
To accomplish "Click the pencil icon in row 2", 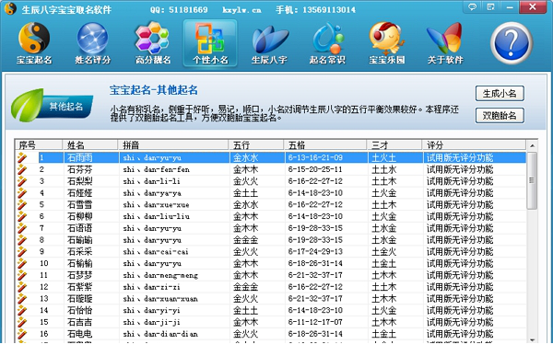I will [22, 169].
